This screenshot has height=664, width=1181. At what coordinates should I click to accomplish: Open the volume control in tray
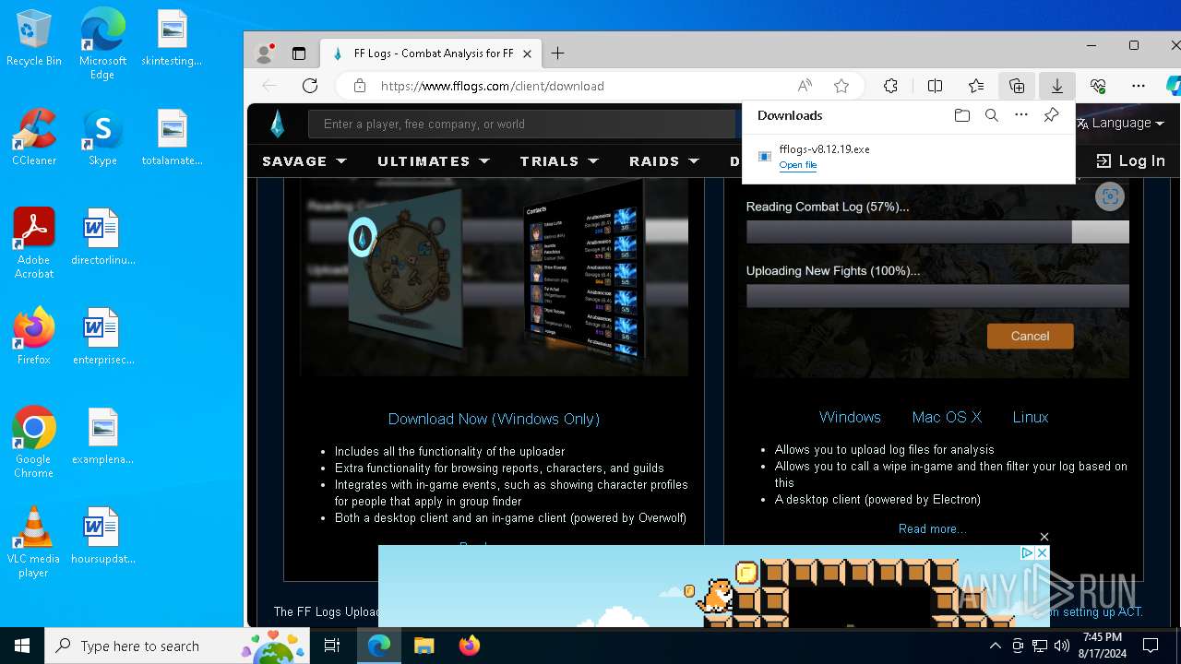click(x=1062, y=646)
